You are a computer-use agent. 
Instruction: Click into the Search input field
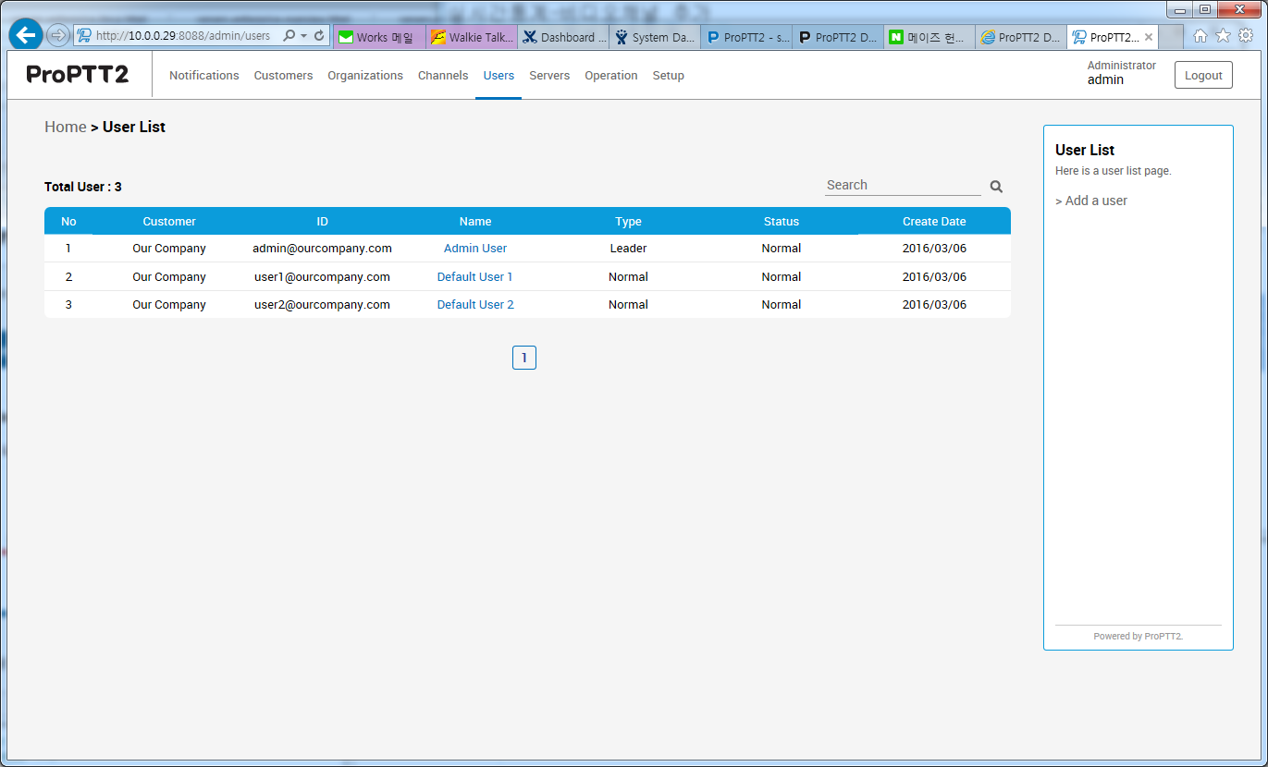[902, 186]
